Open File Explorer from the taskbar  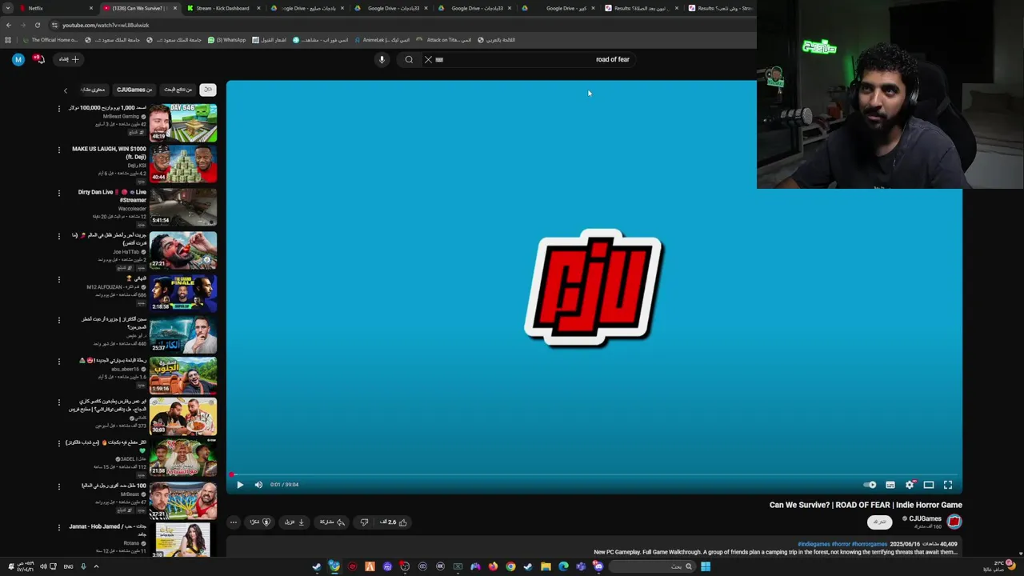coord(546,566)
